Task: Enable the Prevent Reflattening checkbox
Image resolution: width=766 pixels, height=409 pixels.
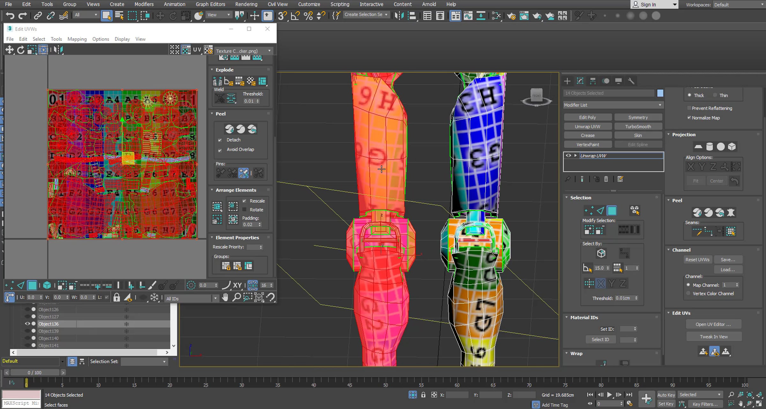Action: click(x=689, y=108)
